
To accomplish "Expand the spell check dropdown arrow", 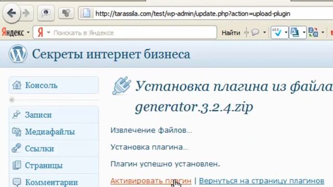I will [286, 32].
